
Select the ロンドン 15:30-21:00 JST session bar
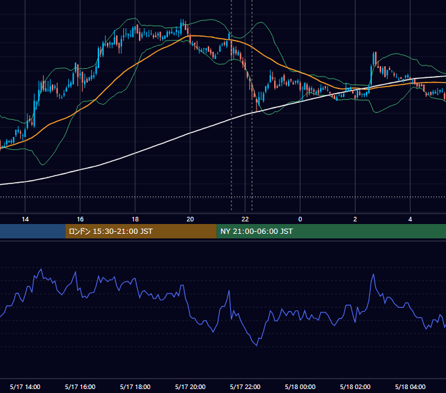tap(141, 231)
